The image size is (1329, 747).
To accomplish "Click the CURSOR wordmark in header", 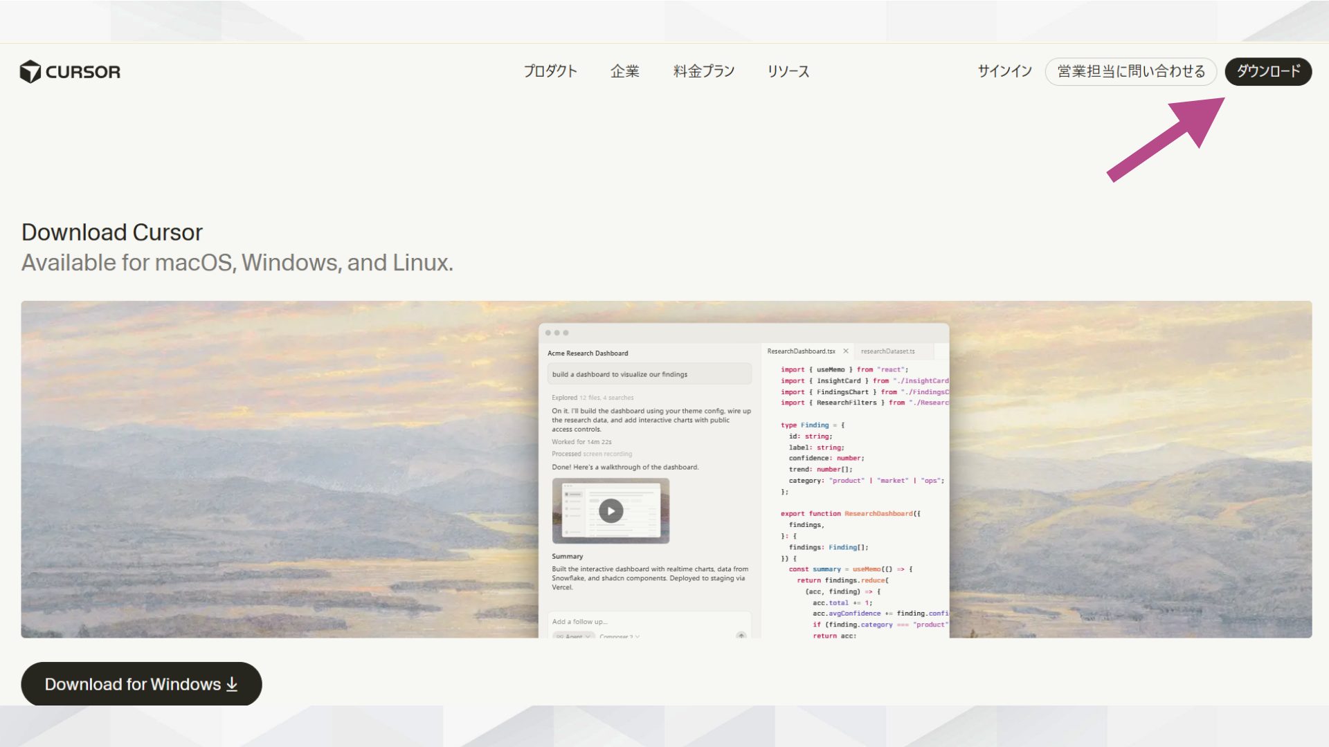I will tap(83, 72).
